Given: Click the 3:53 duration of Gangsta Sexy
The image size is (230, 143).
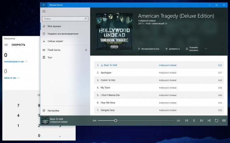Looking at the screenshot, I should click(220, 110).
